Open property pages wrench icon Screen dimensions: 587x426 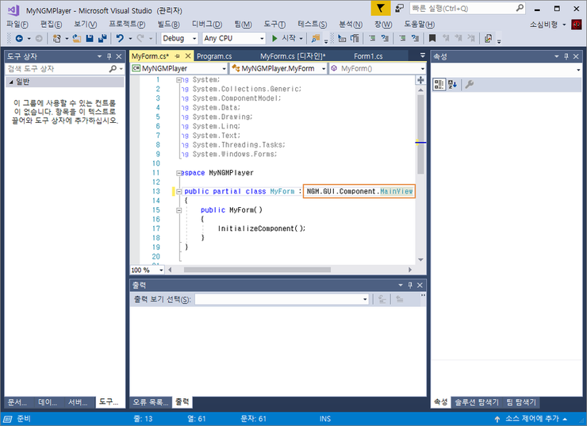click(x=469, y=85)
